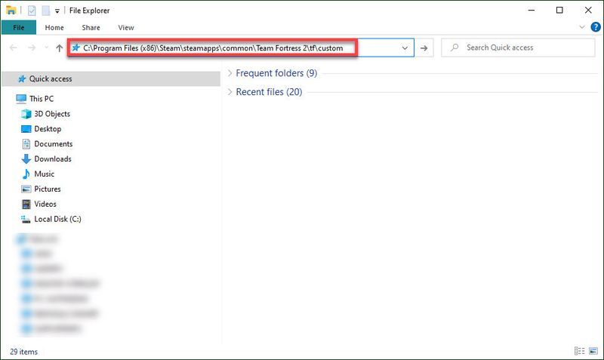Open the View ribbon tab
Image resolution: width=604 pixels, height=360 pixels.
coord(126,27)
